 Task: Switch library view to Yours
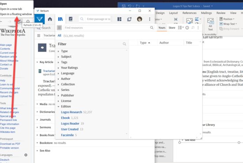tap(162, 28)
